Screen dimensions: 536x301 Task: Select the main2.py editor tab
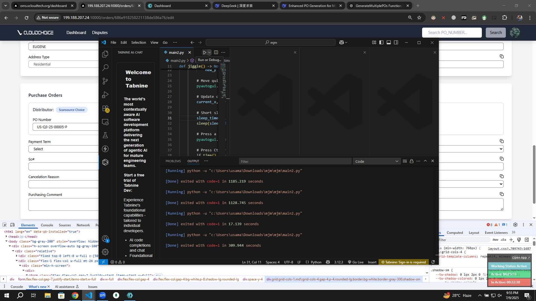click(x=176, y=52)
